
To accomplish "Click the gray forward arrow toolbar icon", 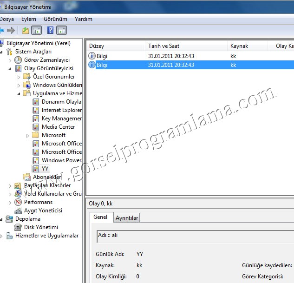I will click(11, 31).
